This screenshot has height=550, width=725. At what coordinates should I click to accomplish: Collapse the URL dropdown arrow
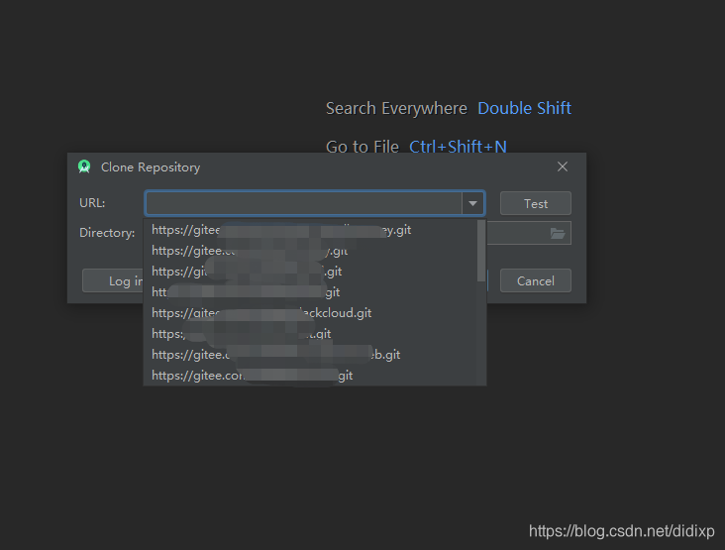pos(472,203)
